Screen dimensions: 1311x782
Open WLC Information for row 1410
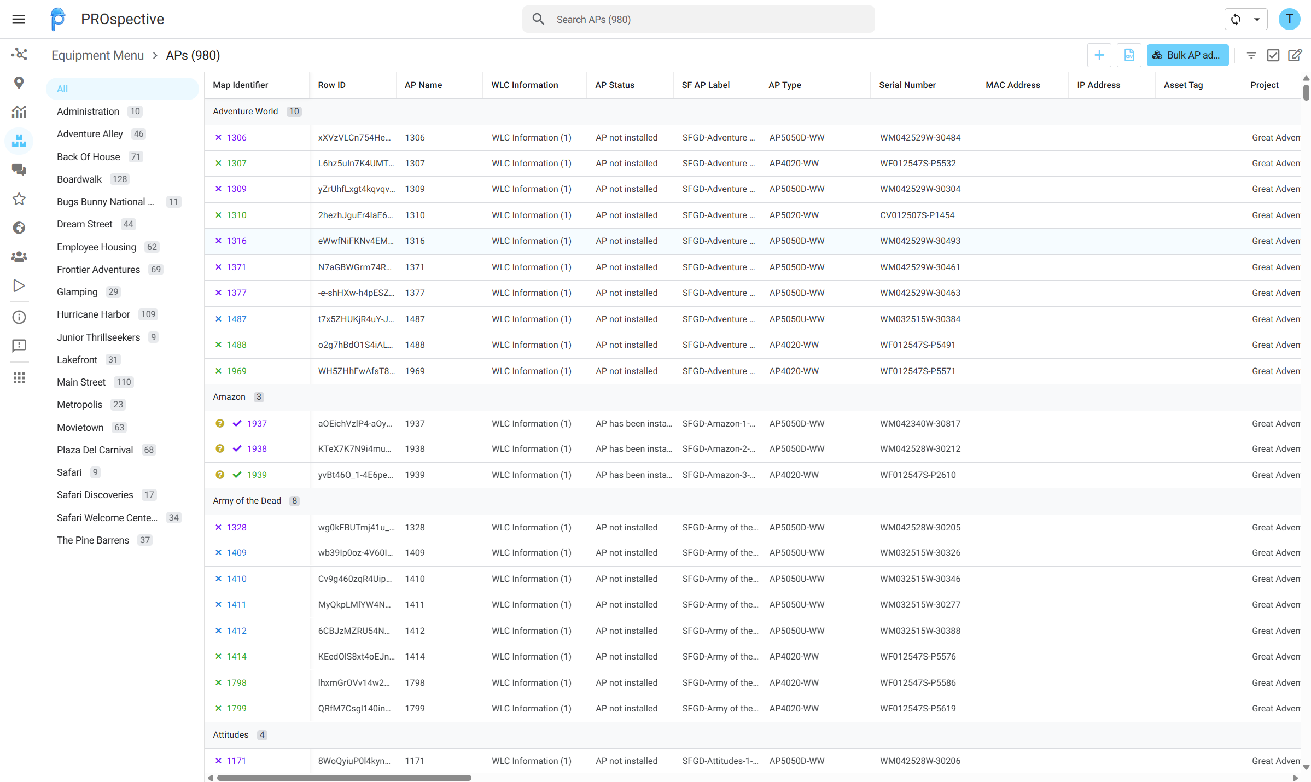click(532, 579)
